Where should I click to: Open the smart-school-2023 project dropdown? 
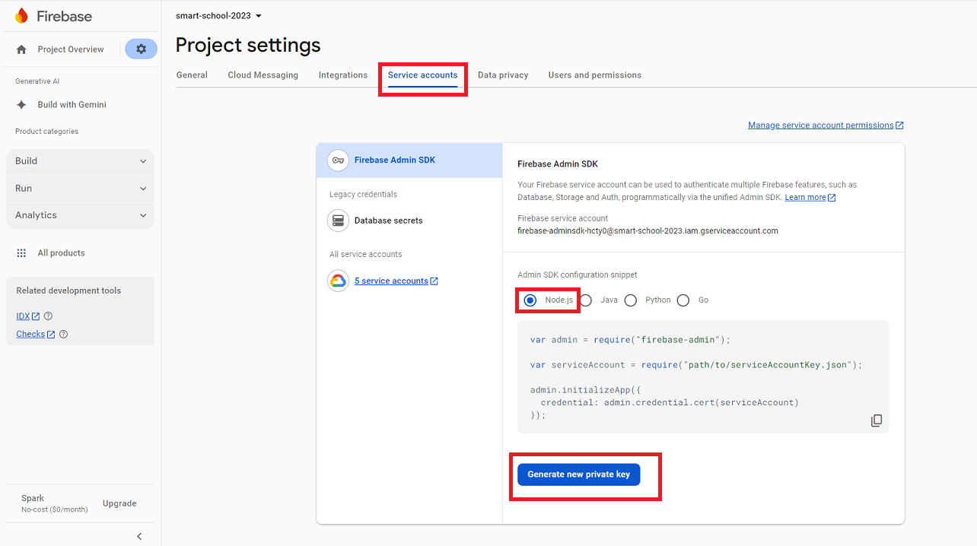[218, 16]
